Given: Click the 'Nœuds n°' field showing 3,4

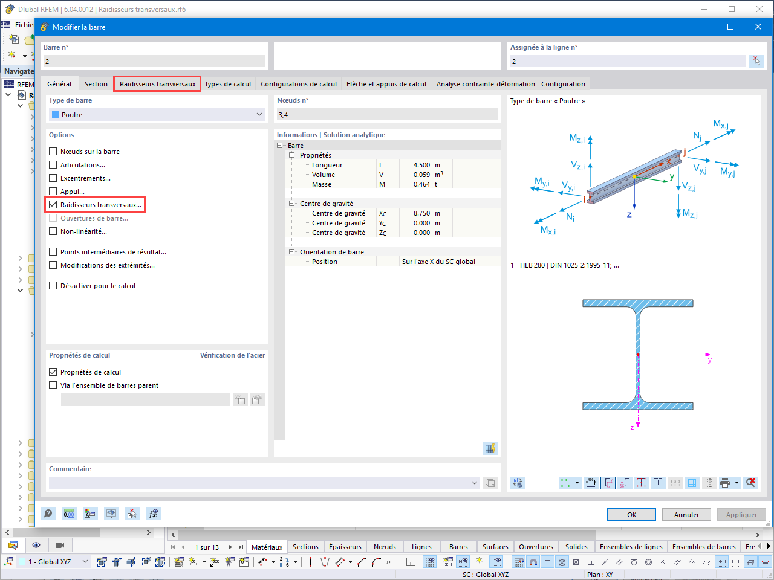Looking at the screenshot, I should pos(388,115).
